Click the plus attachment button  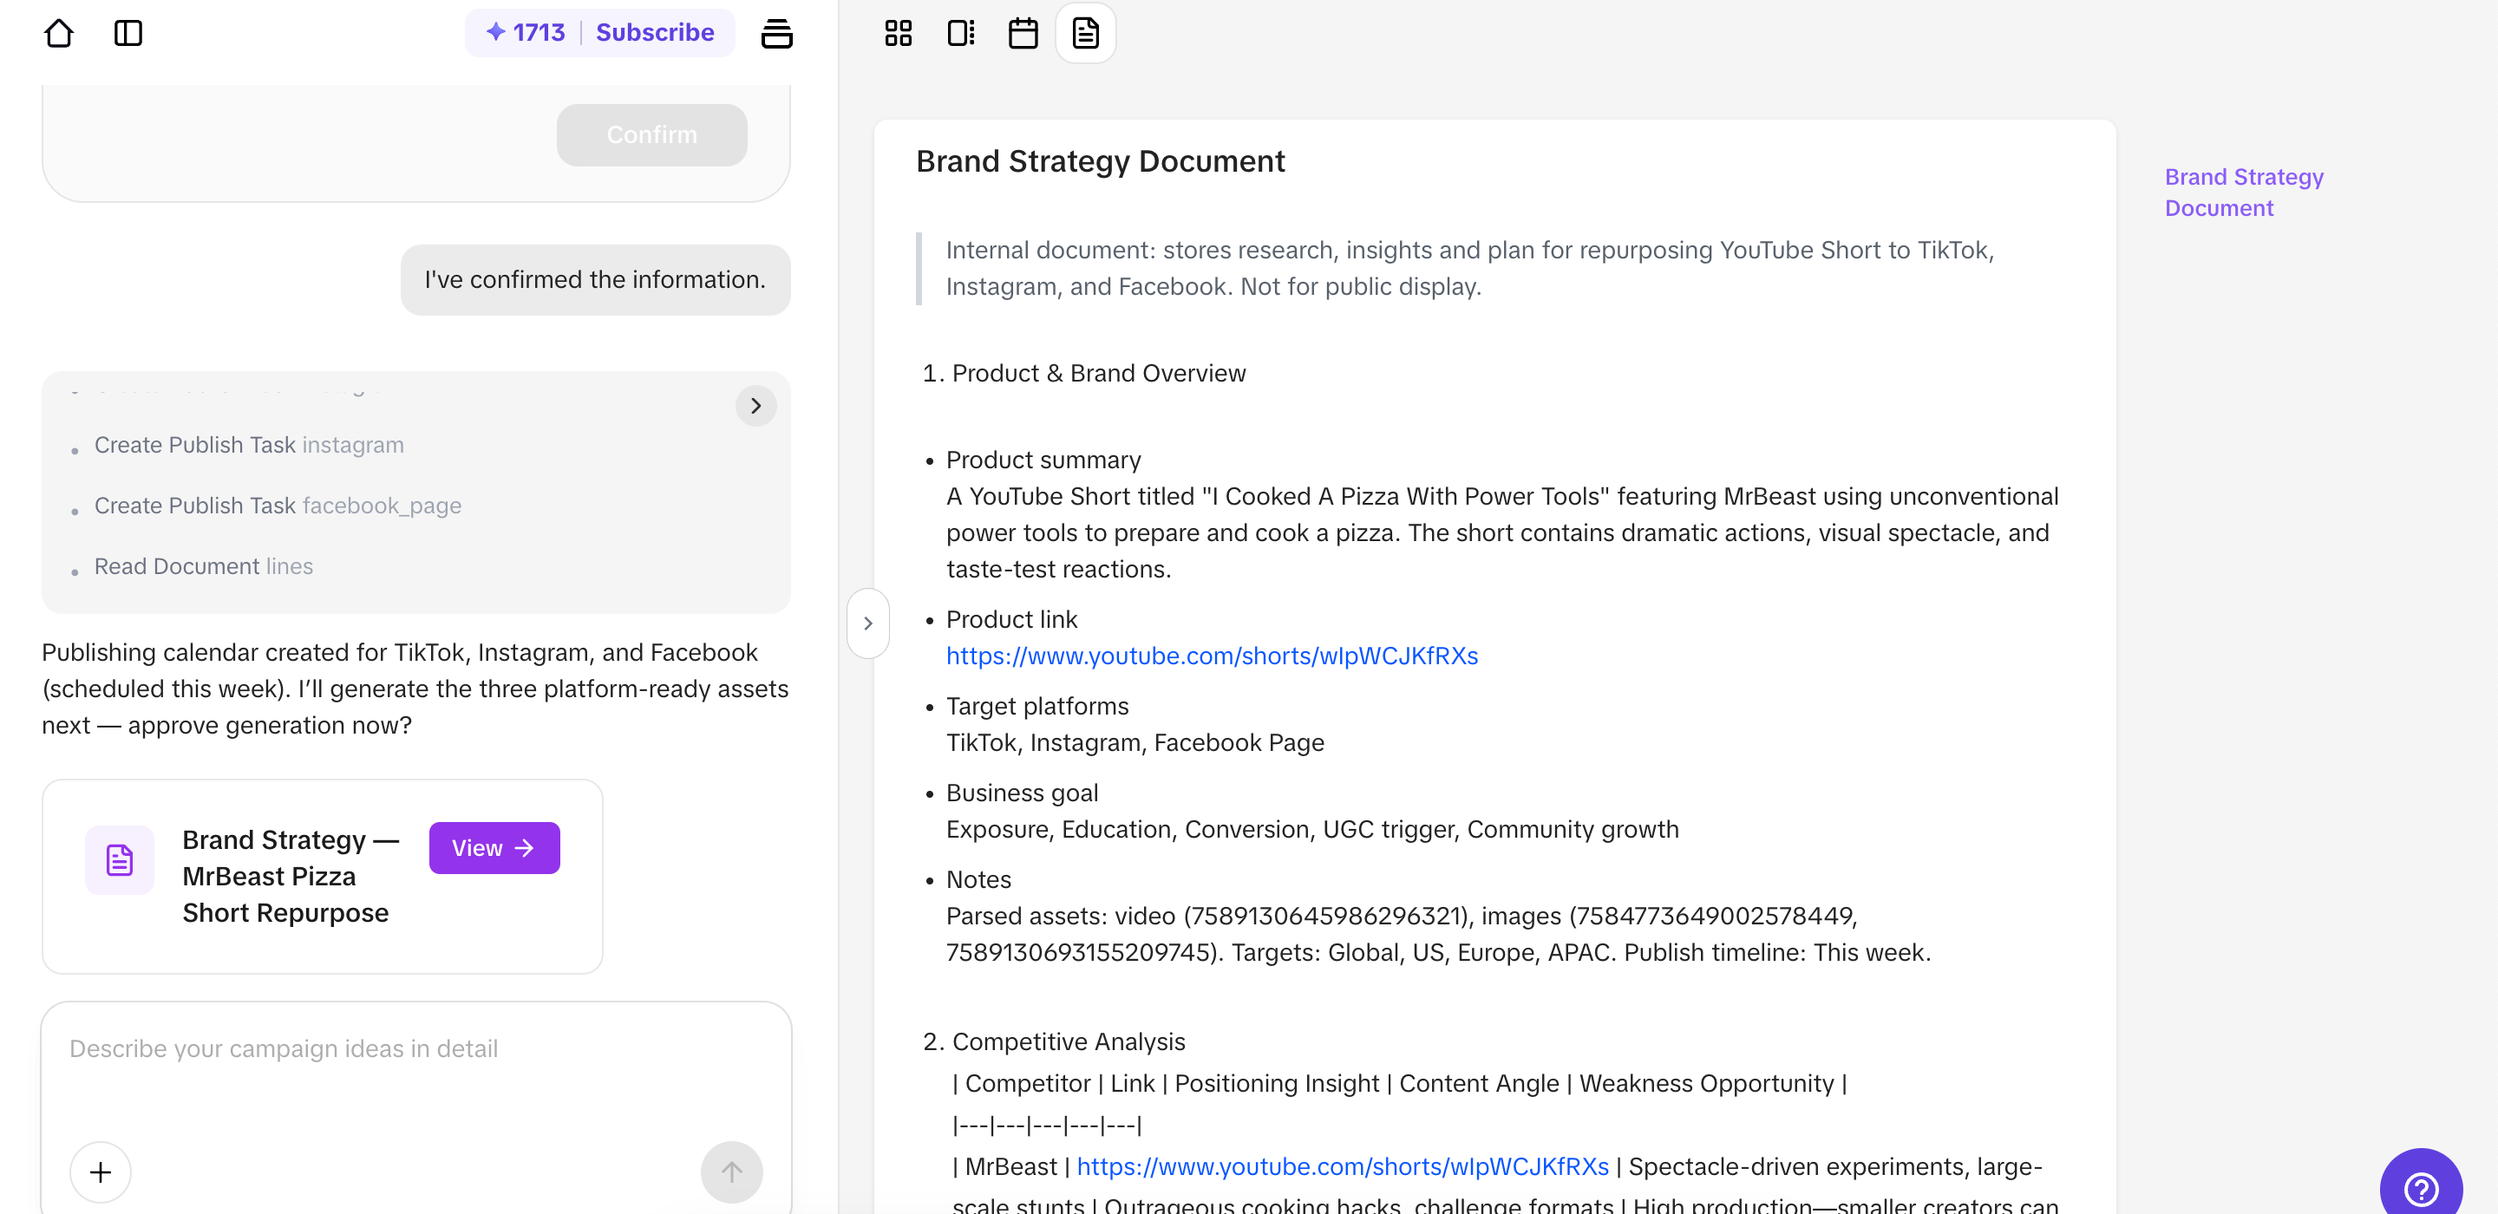[101, 1172]
